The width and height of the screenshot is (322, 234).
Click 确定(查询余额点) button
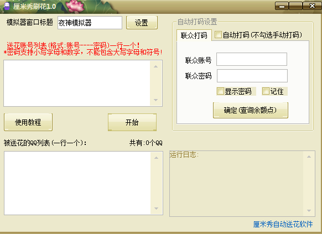tap(251, 110)
